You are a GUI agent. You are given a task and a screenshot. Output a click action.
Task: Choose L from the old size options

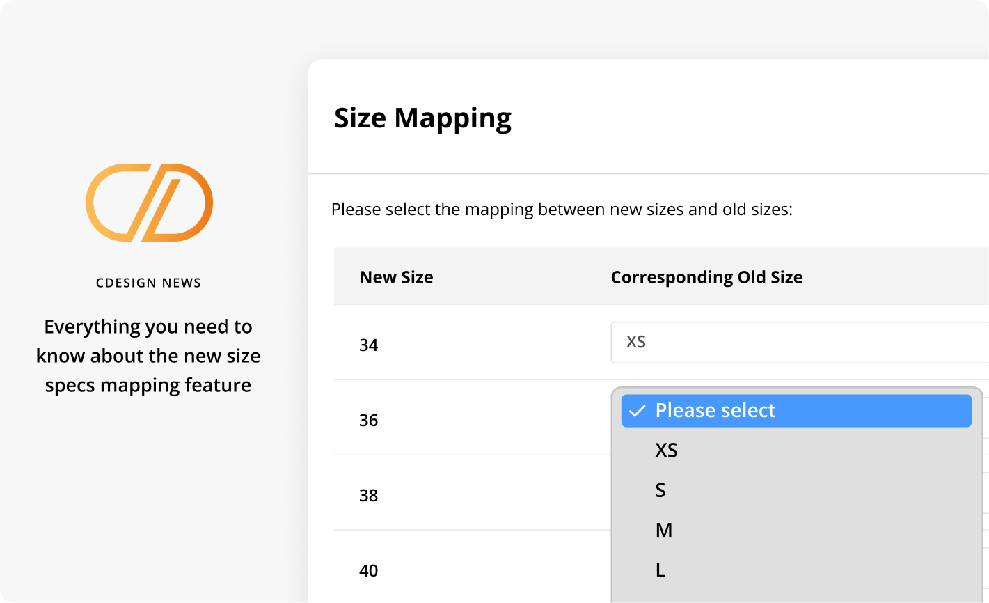tap(660, 570)
